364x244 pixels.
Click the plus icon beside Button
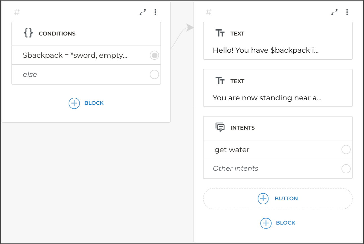(263, 198)
